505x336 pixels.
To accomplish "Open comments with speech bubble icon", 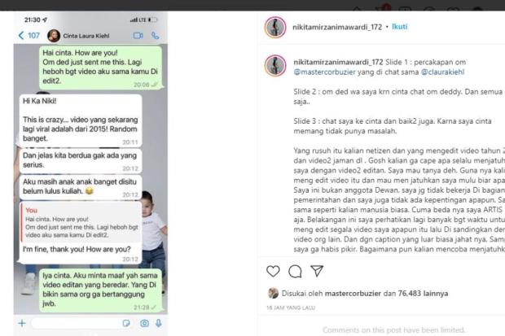I will click(x=295, y=271).
